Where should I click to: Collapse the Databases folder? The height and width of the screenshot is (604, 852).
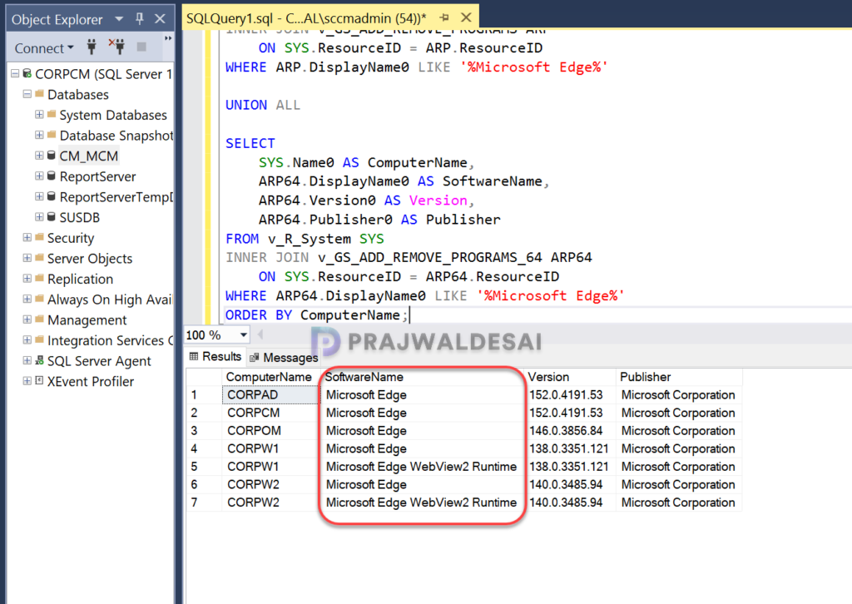tap(27, 94)
